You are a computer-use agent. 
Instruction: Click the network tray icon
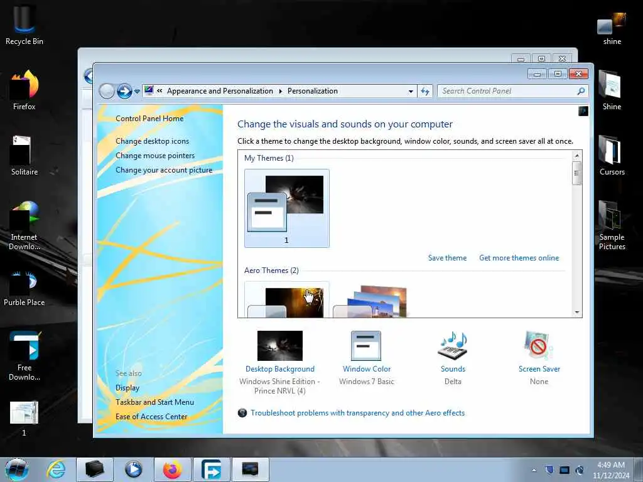565,470
